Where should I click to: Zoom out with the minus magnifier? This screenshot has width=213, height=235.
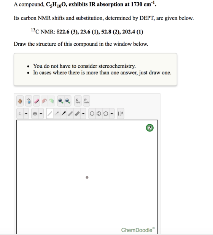(67, 101)
